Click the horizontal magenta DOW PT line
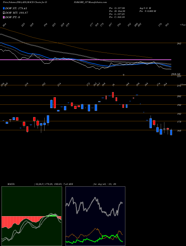186x246 pixels. 86,60
